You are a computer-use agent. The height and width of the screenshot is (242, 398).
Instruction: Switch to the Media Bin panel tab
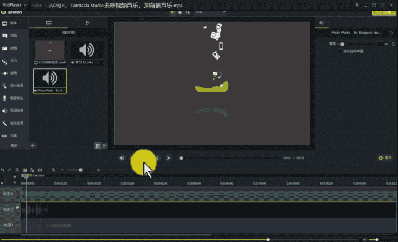[49, 23]
